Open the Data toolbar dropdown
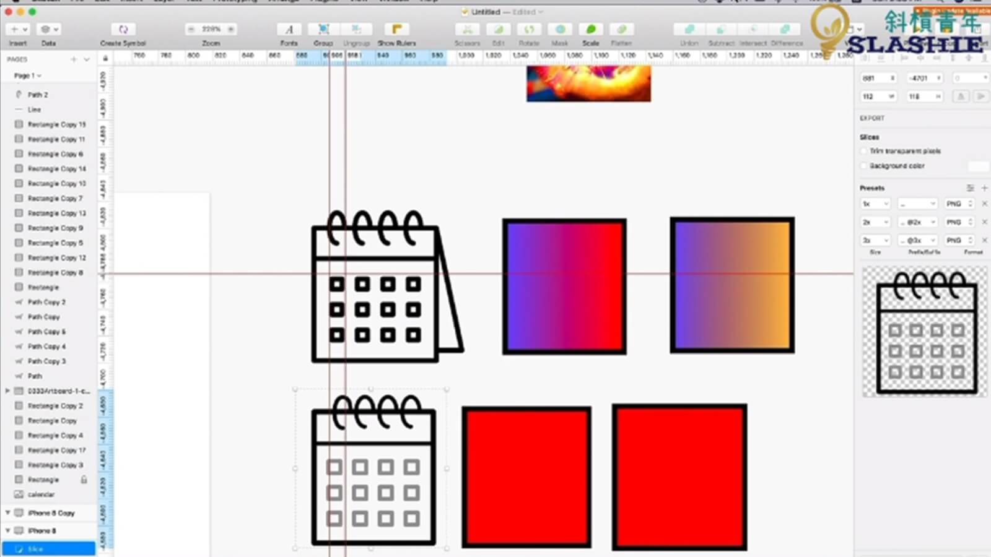991x557 pixels. tap(48, 29)
